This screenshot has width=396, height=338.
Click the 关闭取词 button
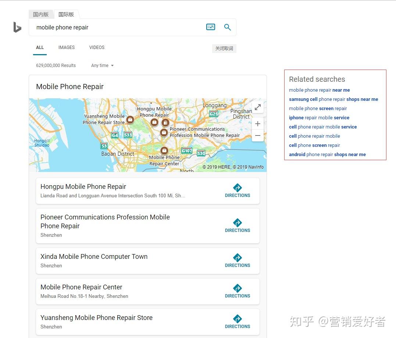224,48
